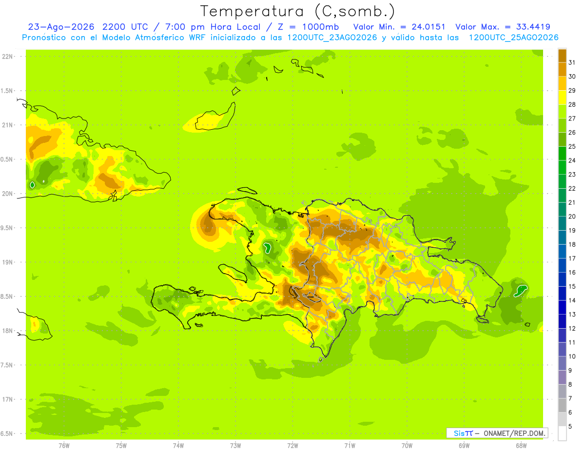Click the "75W" longitude axis label
Image resolution: width=585 pixels, height=452 pixels.
point(121,445)
